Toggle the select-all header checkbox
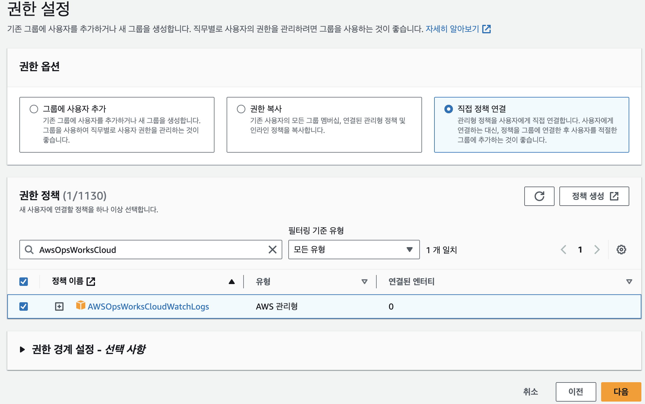 24,282
